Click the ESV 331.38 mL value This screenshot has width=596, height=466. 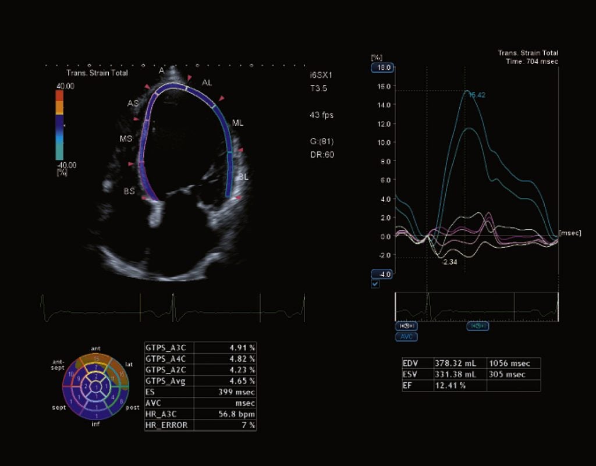pyautogui.click(x=455, y=374)
